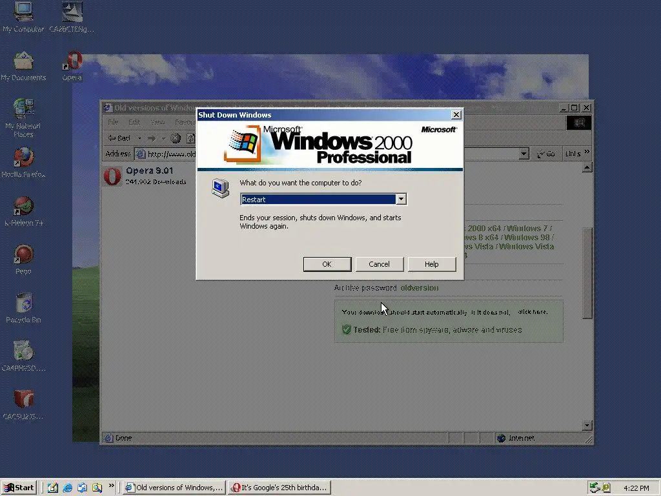Switch to Old versions of Windows taskbar button
The image size is (661, 496).
pyautogui.click(x=174, y=488)
